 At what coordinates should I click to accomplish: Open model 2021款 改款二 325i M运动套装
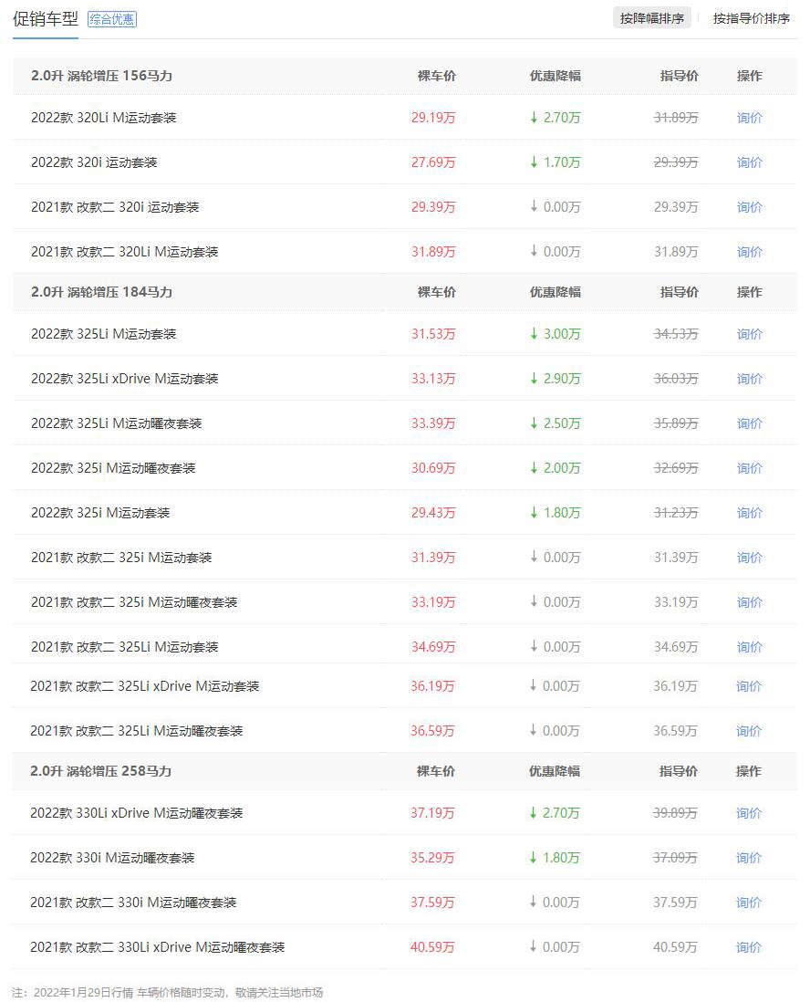coord(121,558)
